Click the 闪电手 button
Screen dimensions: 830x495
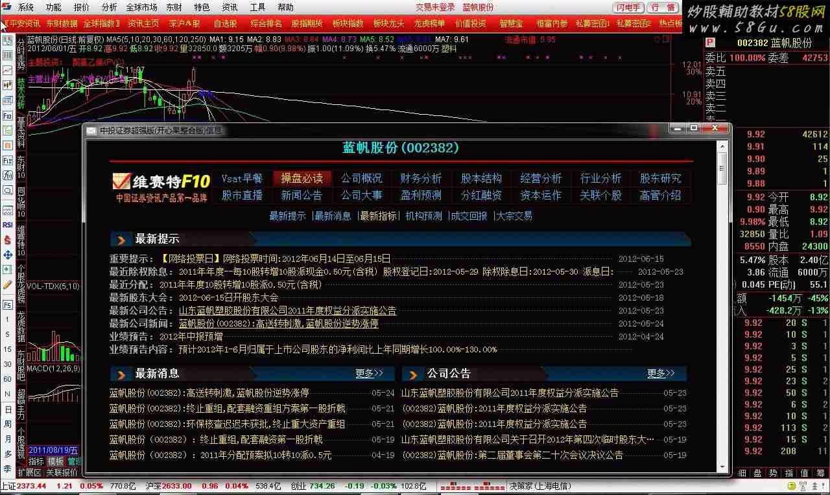click(628, 8)
